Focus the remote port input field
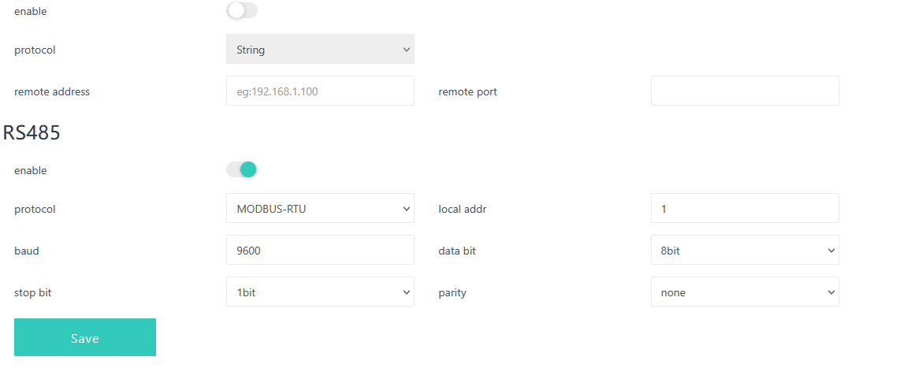Viewport: 915px width, 368px height. 745,91
